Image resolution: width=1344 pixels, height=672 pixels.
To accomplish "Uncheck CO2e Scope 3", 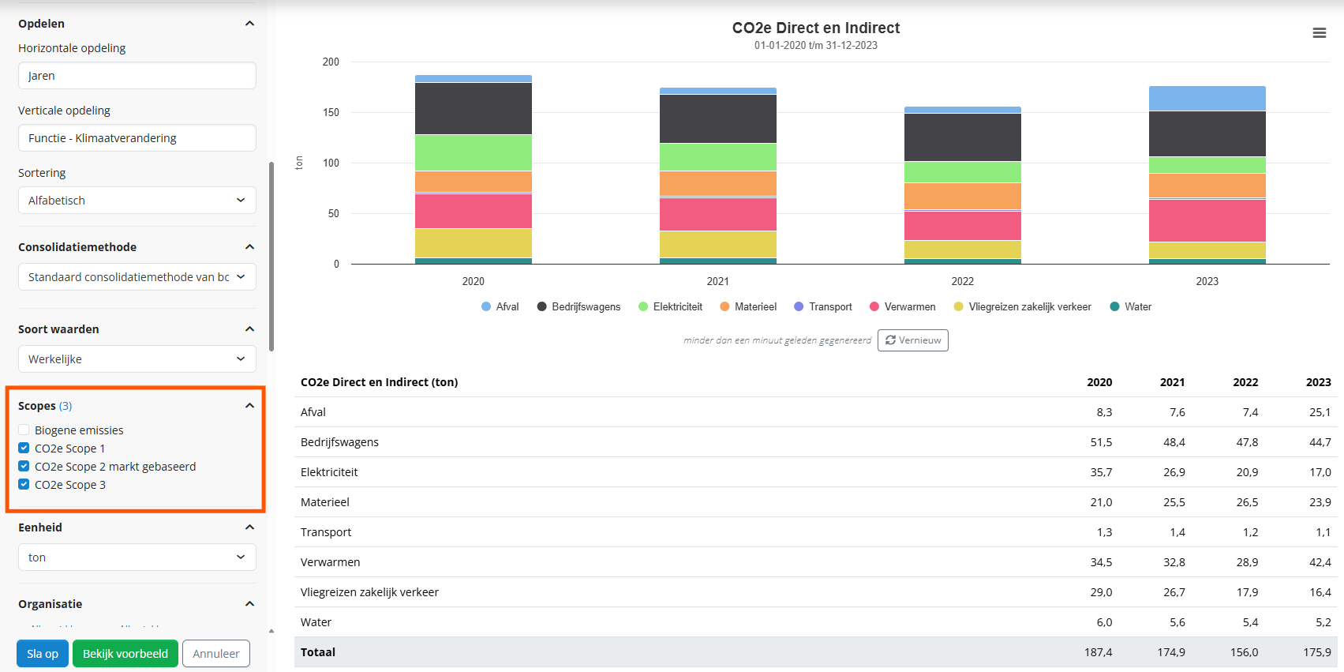I will [x=24, y=485].
